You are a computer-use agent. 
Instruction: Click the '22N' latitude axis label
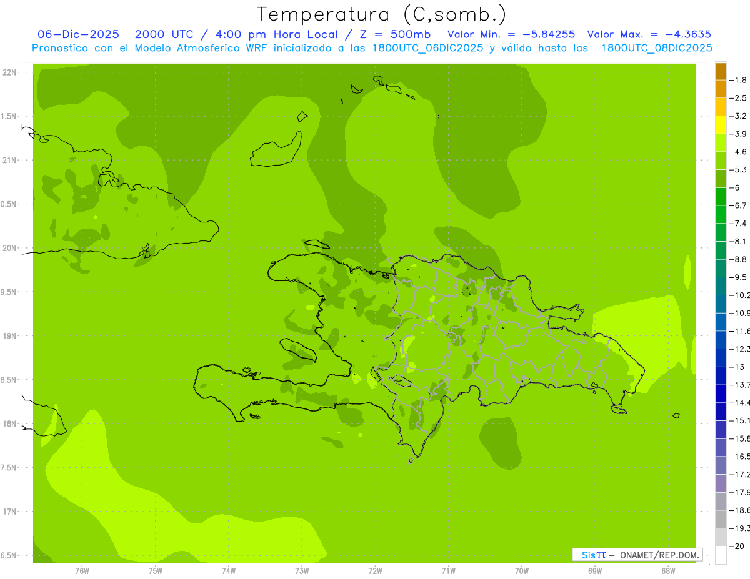pos(9,72)
